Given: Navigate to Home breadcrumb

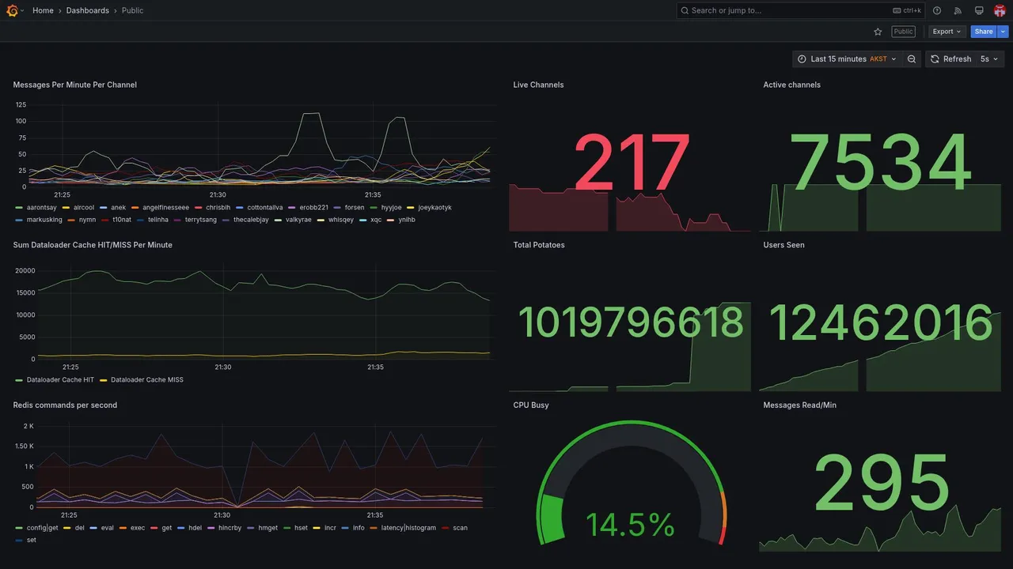Looking at the screenshot, I should click(x=43, y=10).
